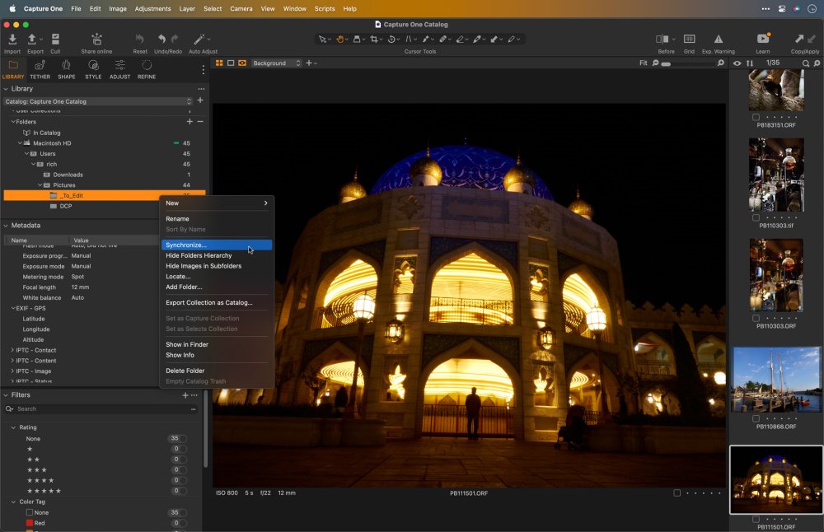The height and width of the screenshot is (532, 824).
Task: Open the Tether tool tab
Action: [x=40, y=66]
